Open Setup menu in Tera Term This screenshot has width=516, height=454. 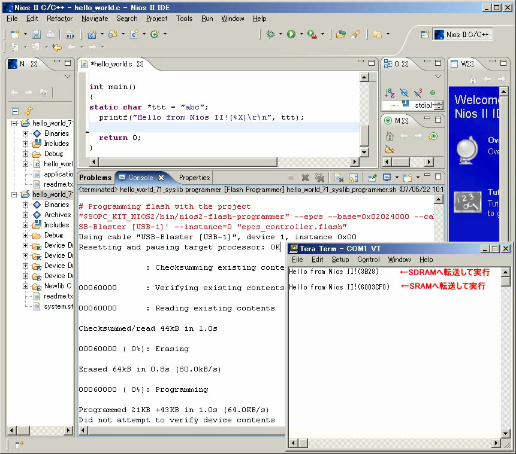tap(340, 260)
